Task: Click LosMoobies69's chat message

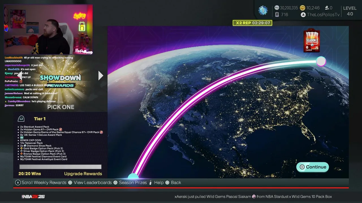Action: coord(39,59)
